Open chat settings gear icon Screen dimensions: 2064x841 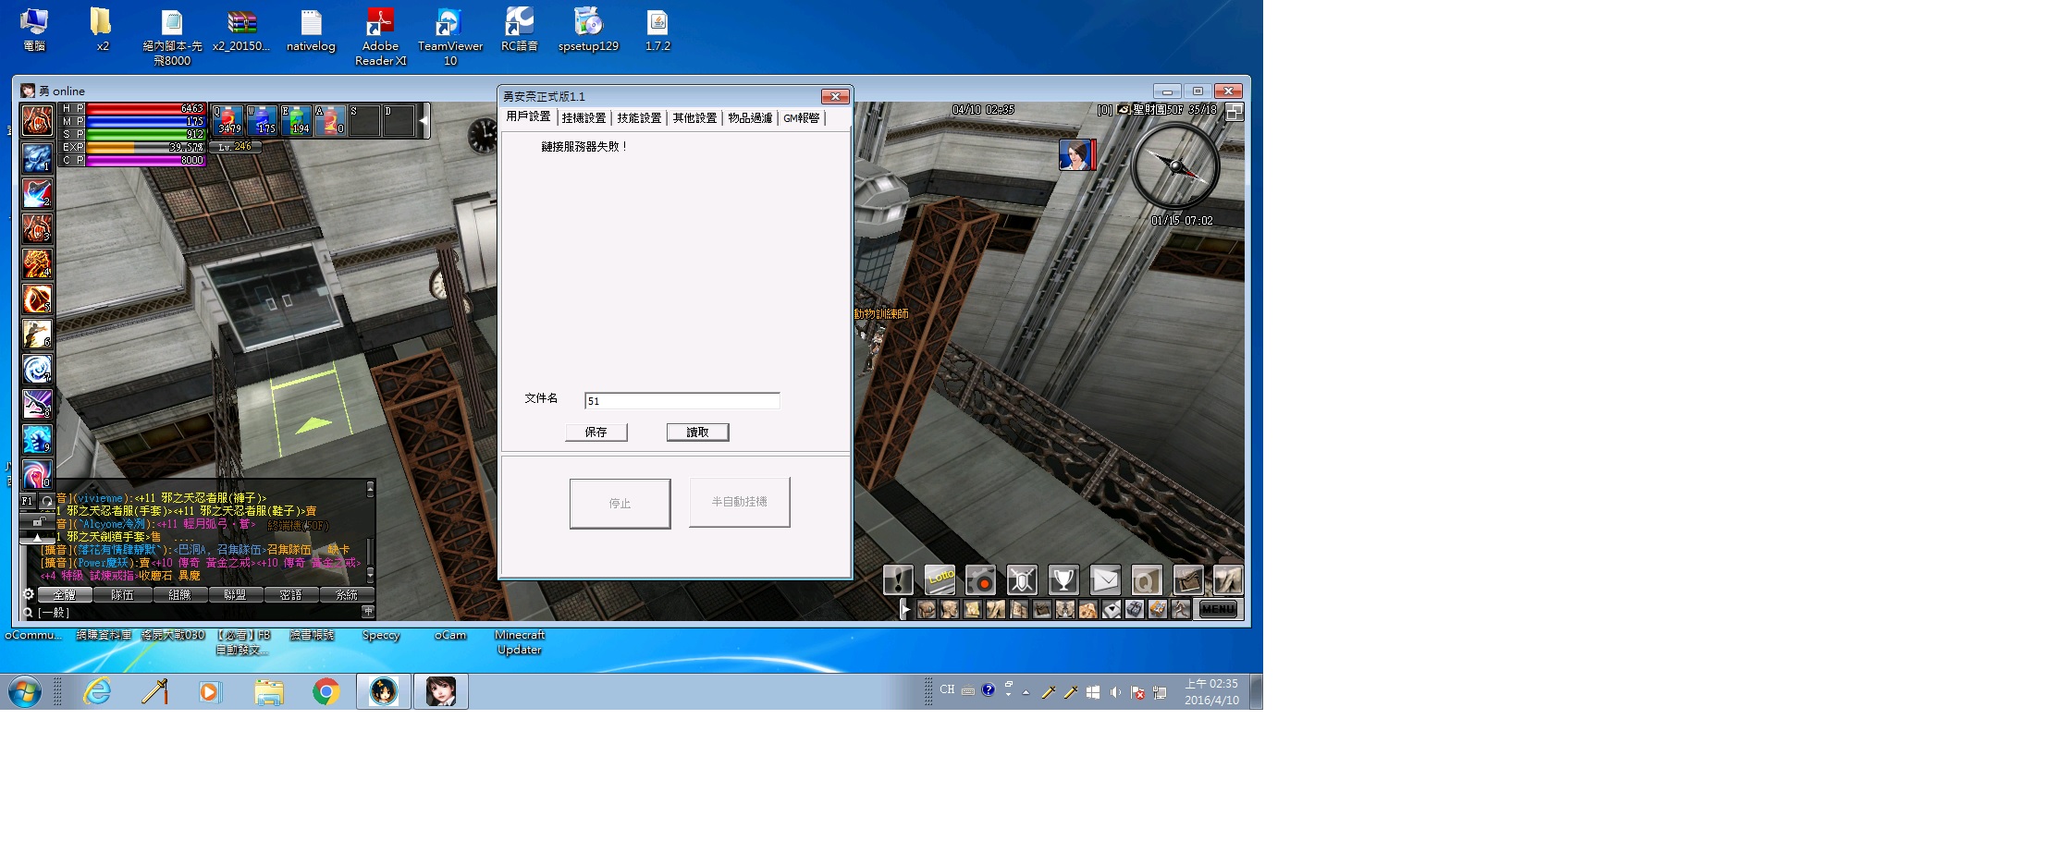tap(29, 594)
